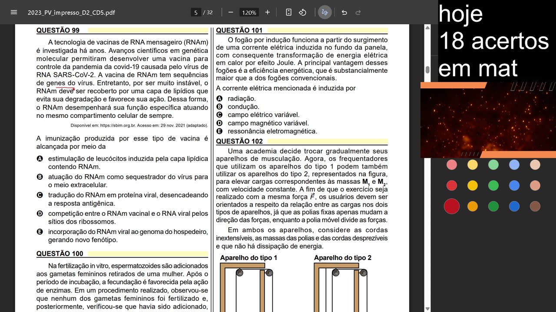Click the "QUESTÃO 102" heading
The image size is (556, 312).
coord(239,141)
